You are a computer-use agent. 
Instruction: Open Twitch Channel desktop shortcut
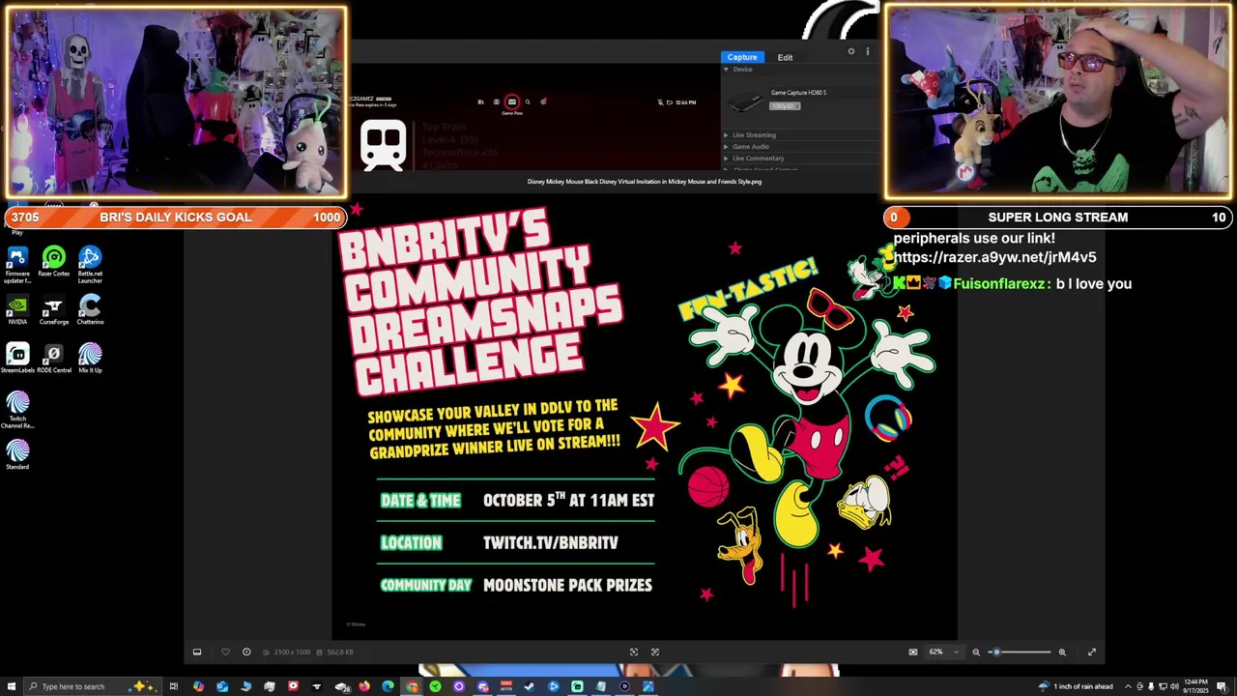point(17,411)
